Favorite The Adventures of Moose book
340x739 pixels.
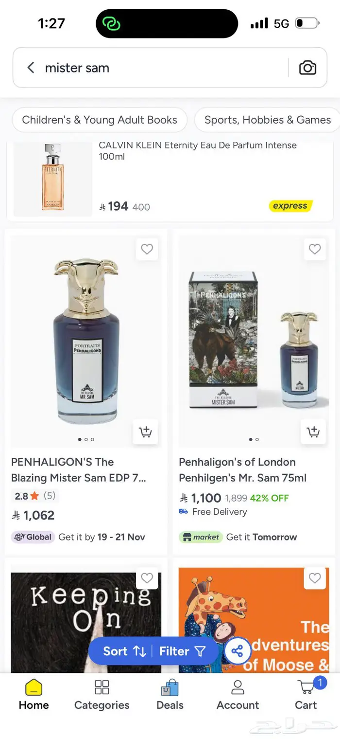pyautogui.click(x=315, y=578)
